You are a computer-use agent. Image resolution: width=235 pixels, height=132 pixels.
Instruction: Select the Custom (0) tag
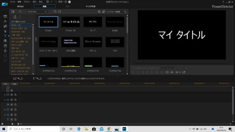(x=21, y=25)
